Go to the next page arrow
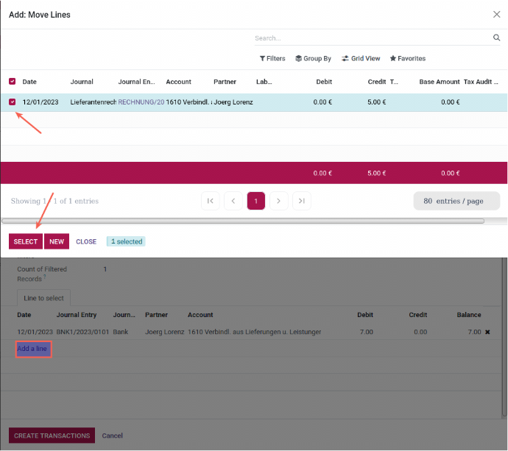Viewport: 508px width, 451px height. click(x=278, y=201)
